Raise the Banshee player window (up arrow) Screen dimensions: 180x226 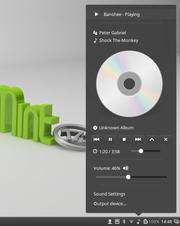[x=152, y=139]
